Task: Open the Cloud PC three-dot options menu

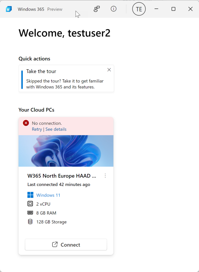Action: 105,176
